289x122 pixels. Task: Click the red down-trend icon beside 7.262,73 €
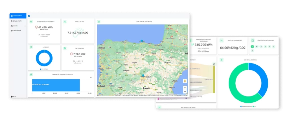tap(71, 54)
